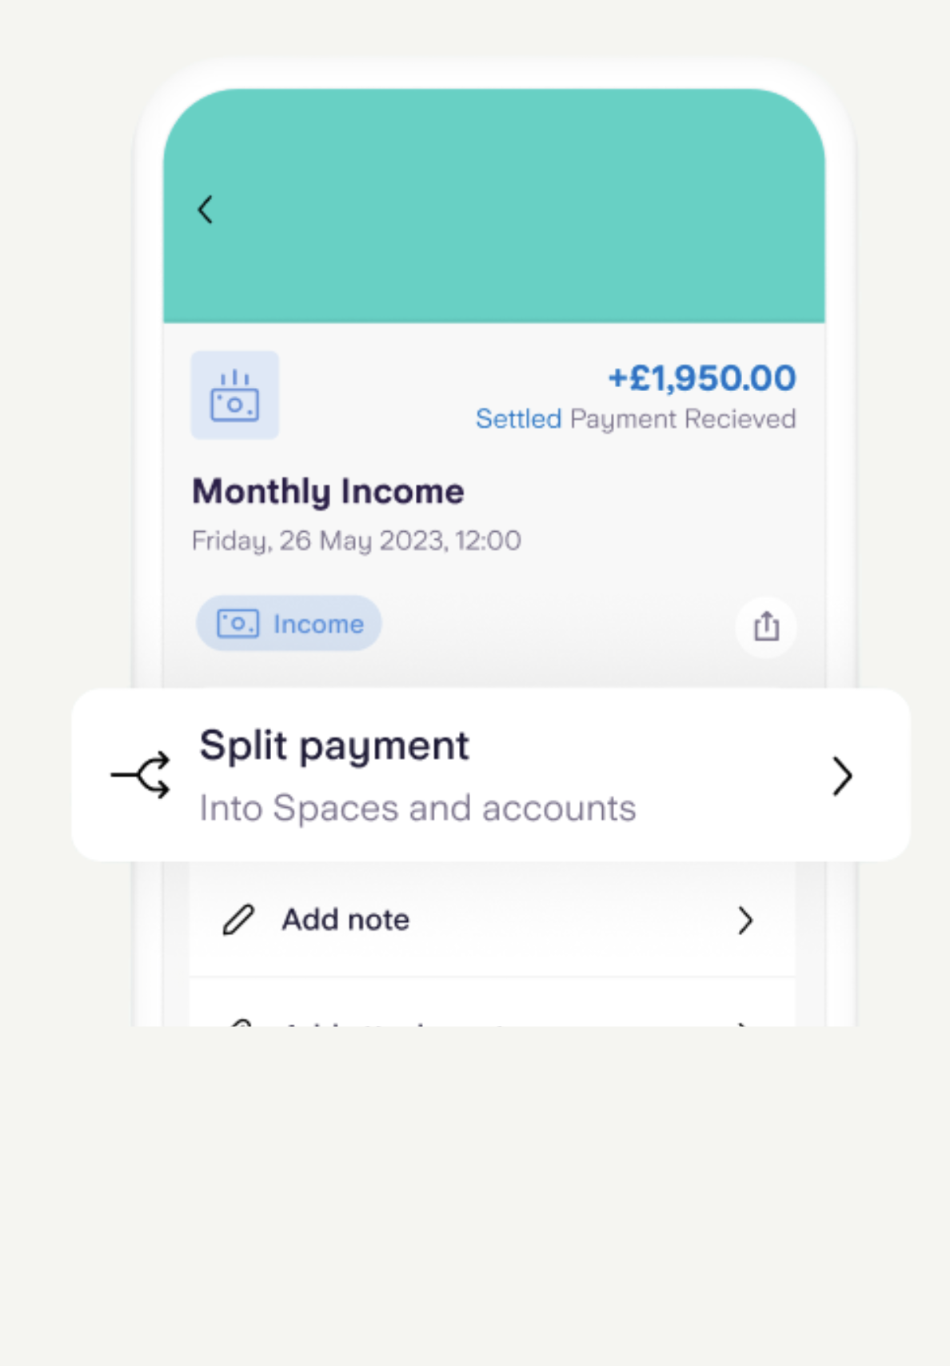The height and width of the screenshot is (1366, 950).
Task: Click chevron of the cut-off bottom row
Action: (744, 1023)
